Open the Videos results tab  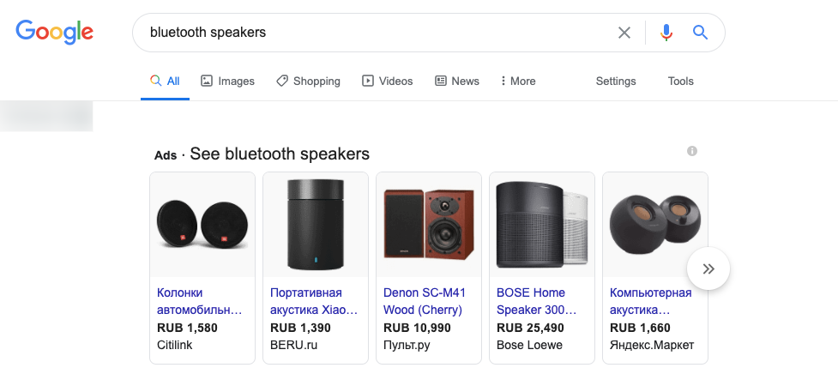click(x=388, y=81)
